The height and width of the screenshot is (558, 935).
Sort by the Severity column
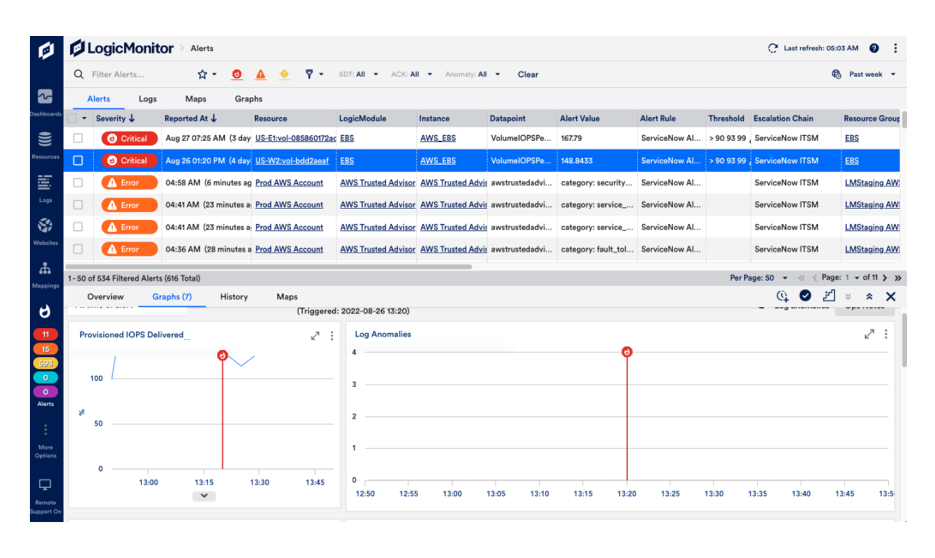click(x=115, y=118)
